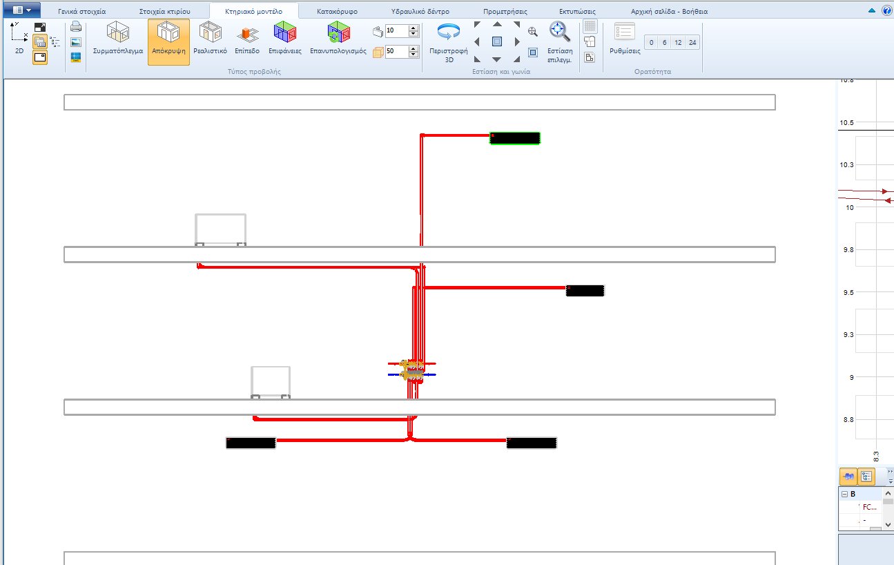Run Επανυπολογισμός to recalculate the model

pos(338,39)
